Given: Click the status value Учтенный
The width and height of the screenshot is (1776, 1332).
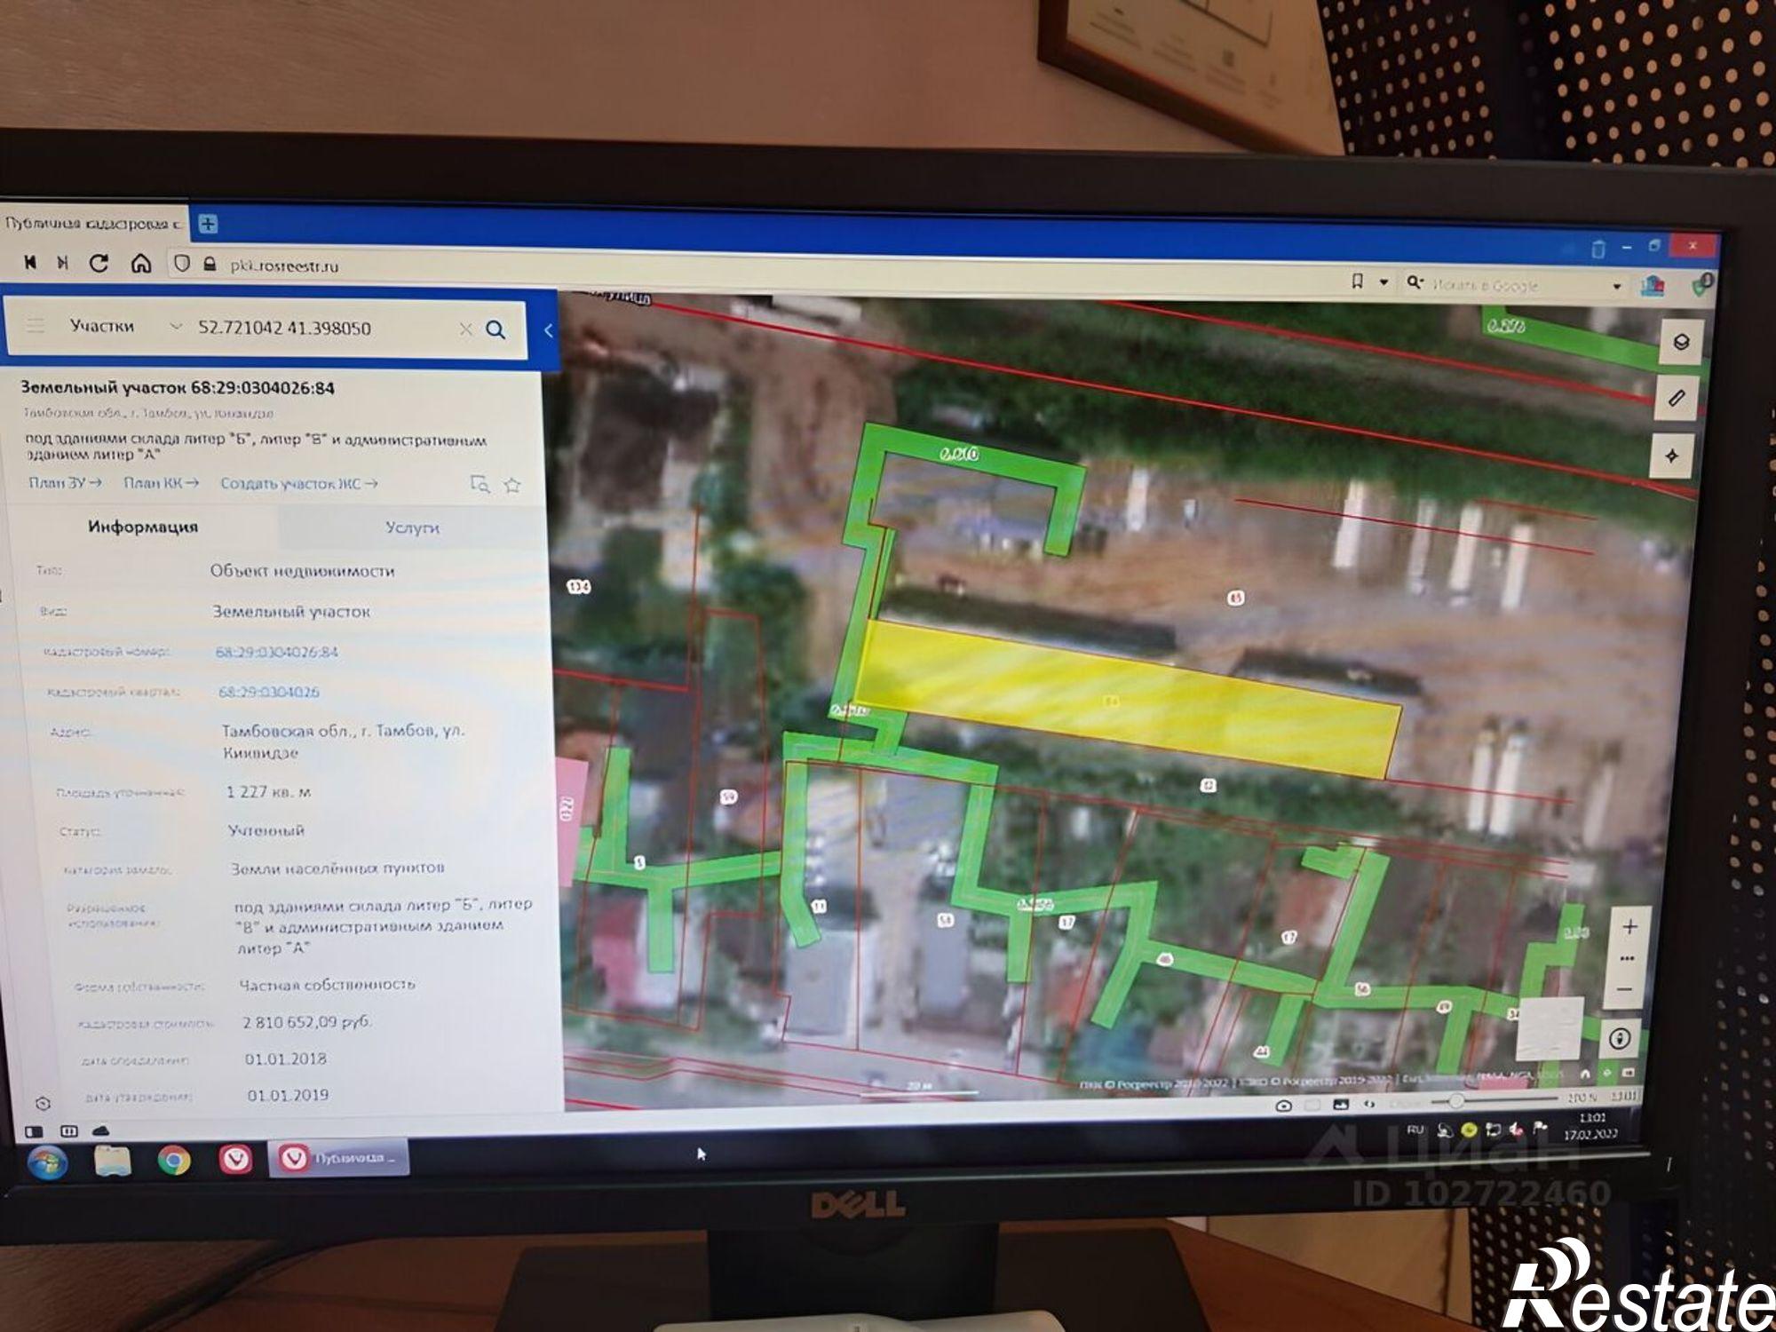Looking at the screenshot, I should coord(266,830).
